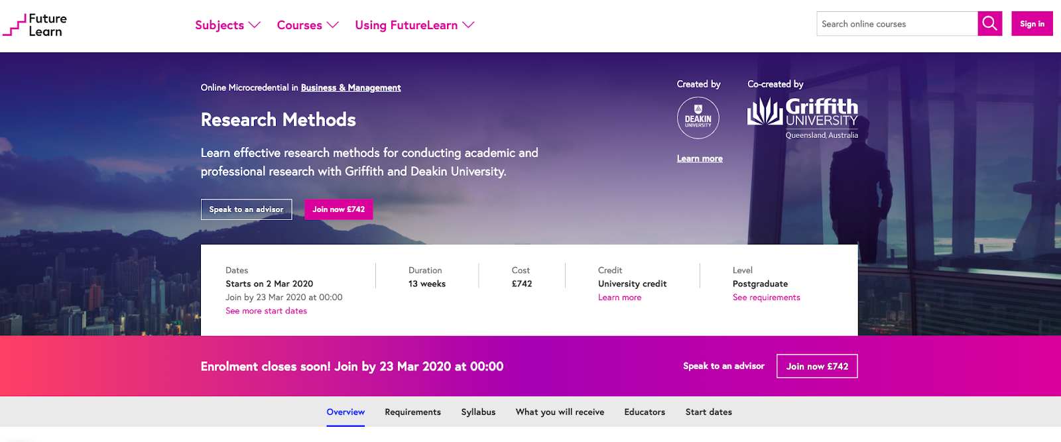Image resolution: width=1061 pixels, height=442 pixels.
Task: Click the magnifying glass search icon
Action: (x=989, y=24)
